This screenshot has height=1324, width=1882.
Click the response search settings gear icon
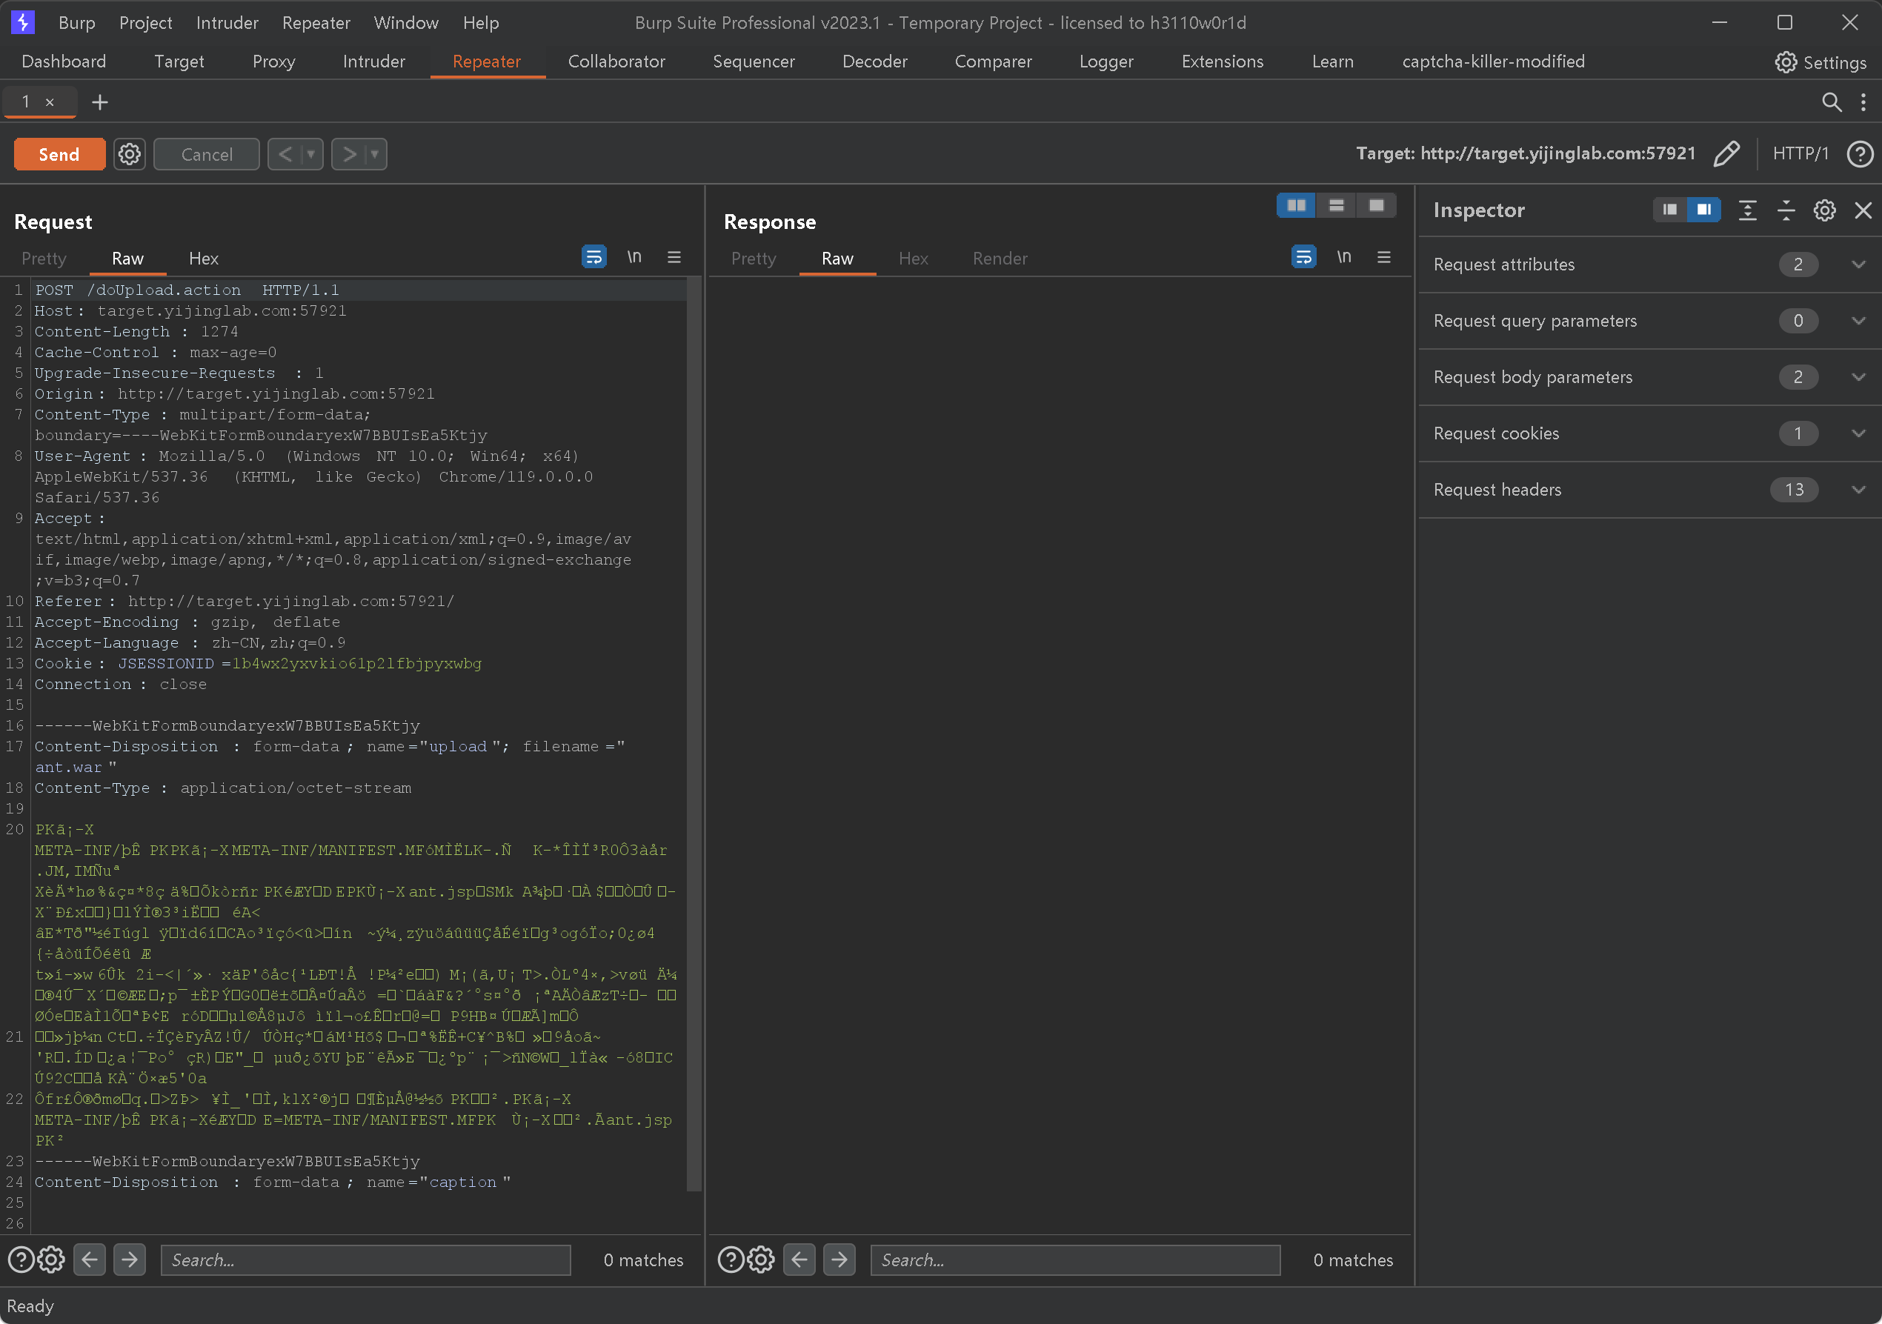[761, 1260]
